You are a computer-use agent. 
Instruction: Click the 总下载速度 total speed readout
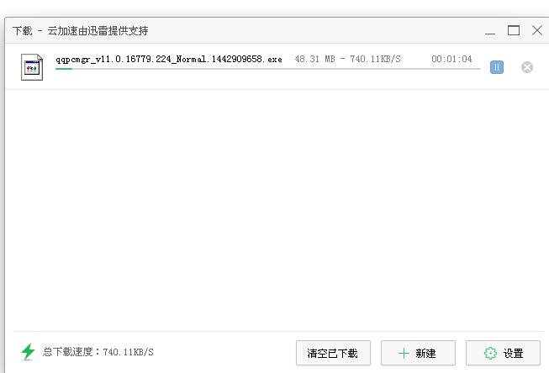tap(98, 352)
